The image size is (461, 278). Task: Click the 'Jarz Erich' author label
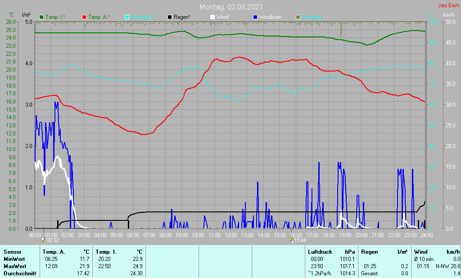coord(448,5)
